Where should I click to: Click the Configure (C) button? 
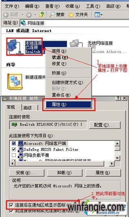(104, 125)
